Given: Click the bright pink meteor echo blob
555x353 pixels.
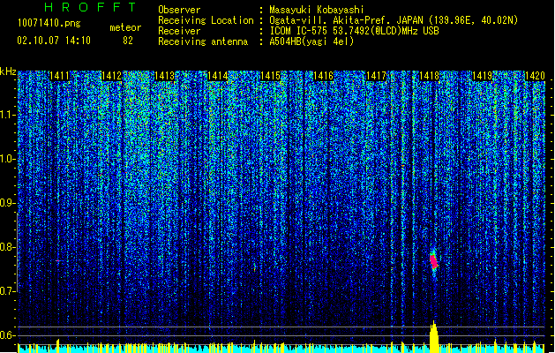Looking at the screenshot, I should point(434,261).
